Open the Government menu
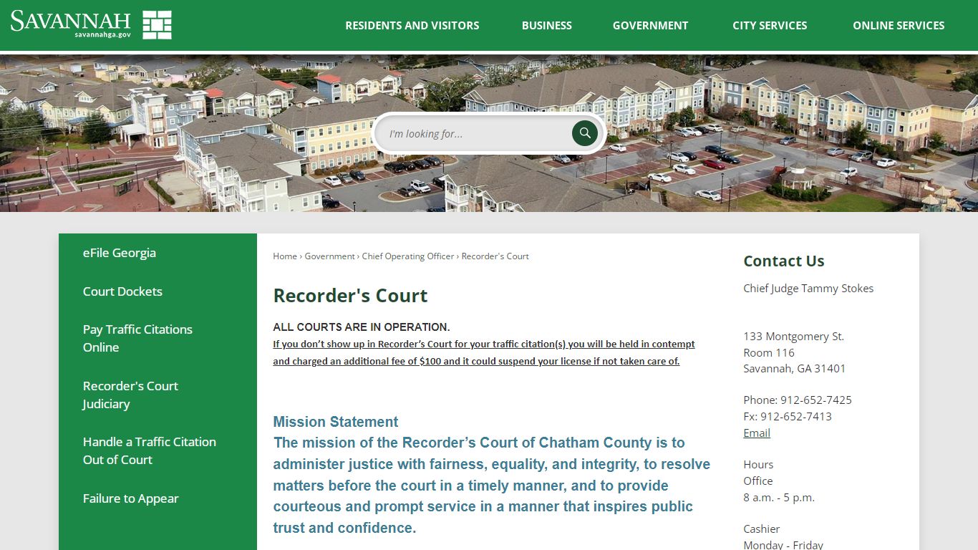The image size is (978, 550). [650, 25]
